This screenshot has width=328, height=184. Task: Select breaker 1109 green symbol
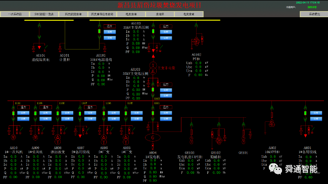pyautogui.click(x=35, y=113)
